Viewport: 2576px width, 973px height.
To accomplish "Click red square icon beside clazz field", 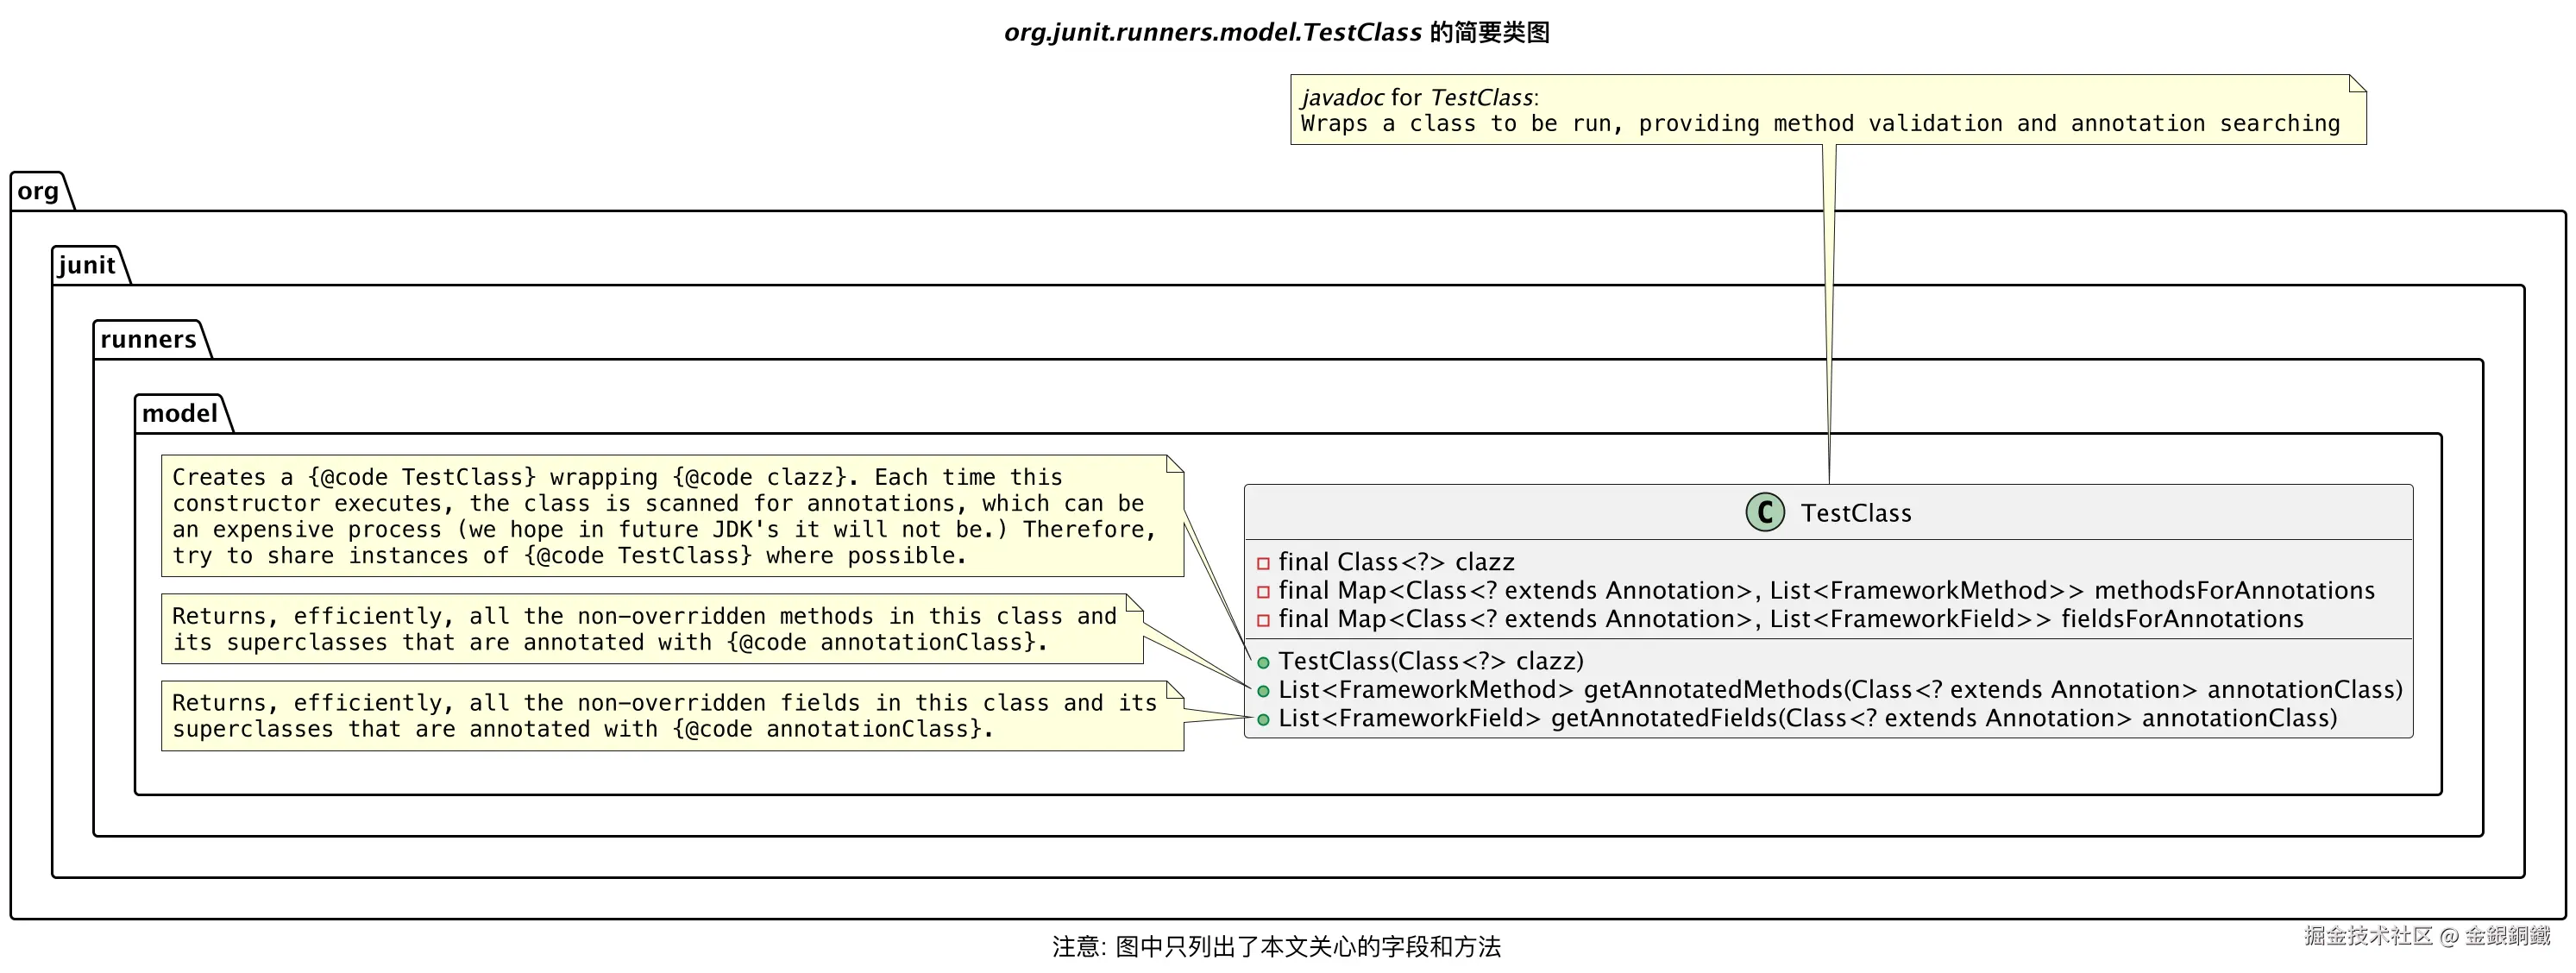I will pos(1263,563).
